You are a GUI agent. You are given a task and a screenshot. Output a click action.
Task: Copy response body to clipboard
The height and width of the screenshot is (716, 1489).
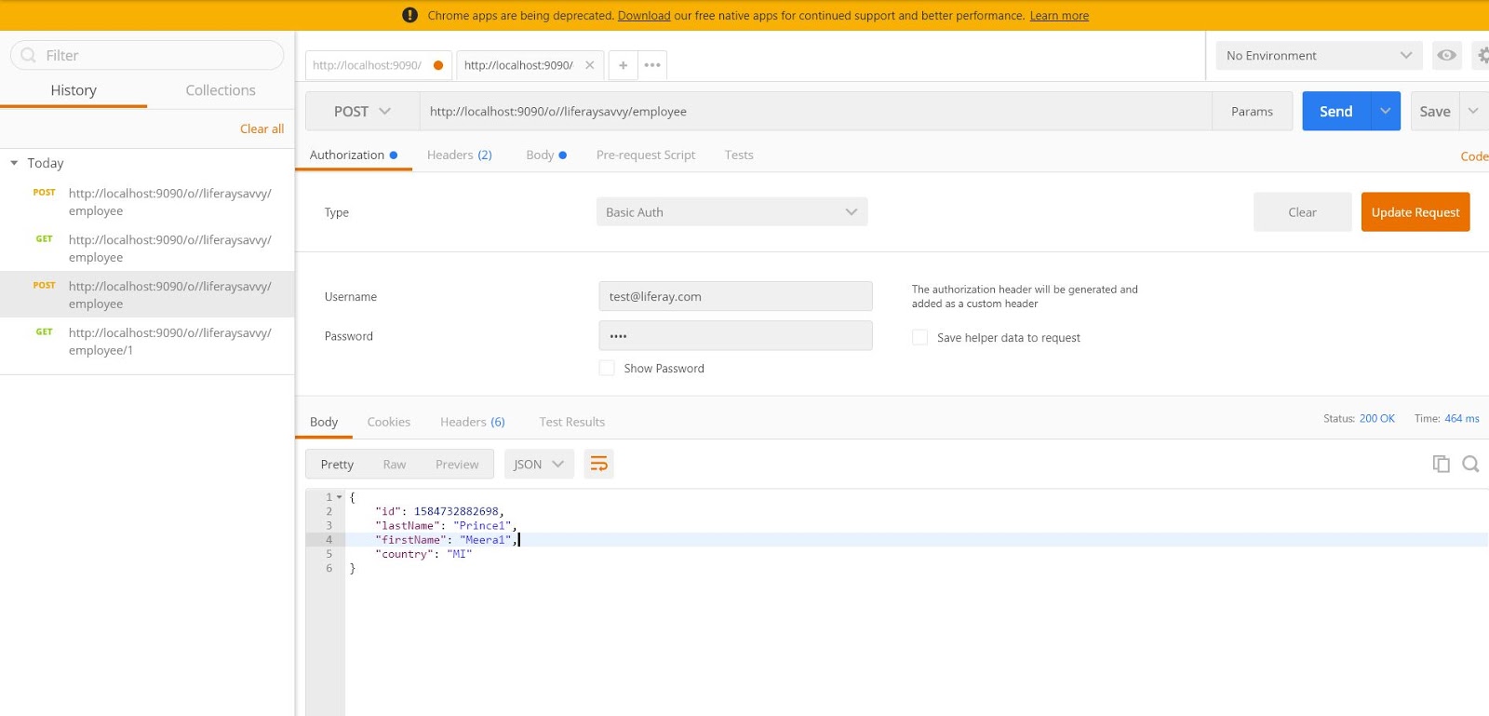[x=1441, y=464]
